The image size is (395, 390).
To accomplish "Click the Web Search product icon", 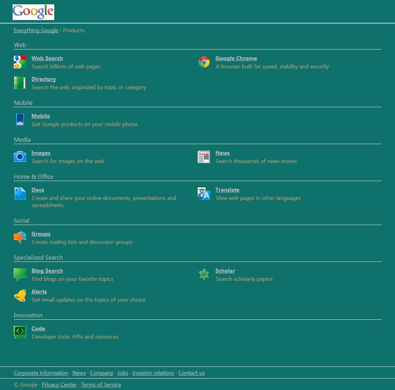I will [x=20, y=62].
